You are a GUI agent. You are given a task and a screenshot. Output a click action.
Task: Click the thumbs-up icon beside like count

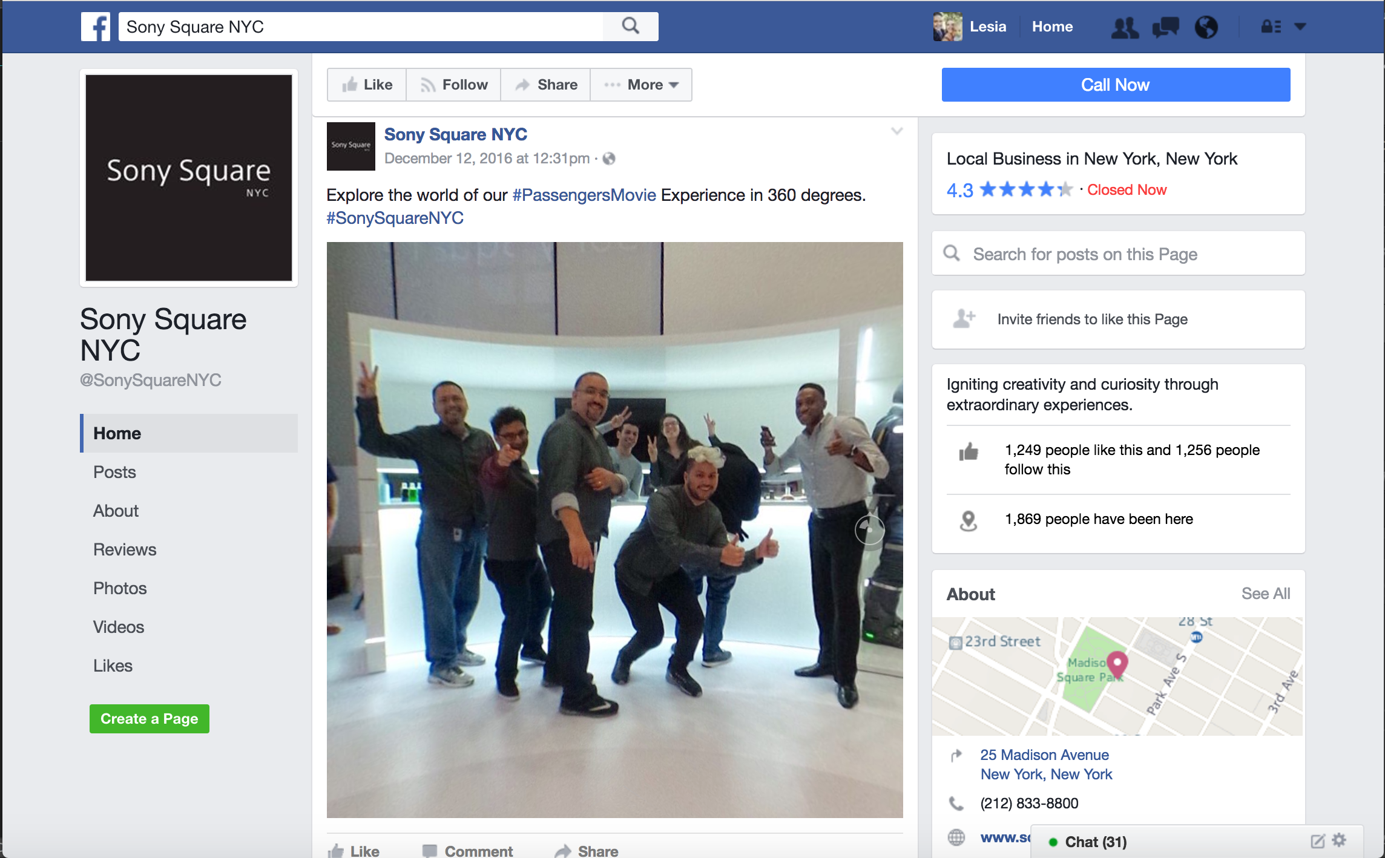point(969,451)
